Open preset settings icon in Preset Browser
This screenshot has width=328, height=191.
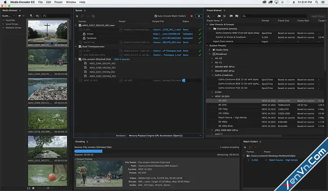[x=224, y=16]
